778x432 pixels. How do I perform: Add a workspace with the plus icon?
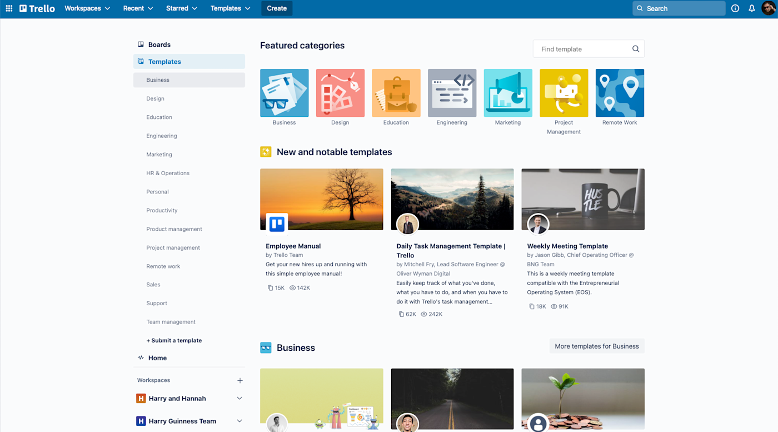point(240,380)
